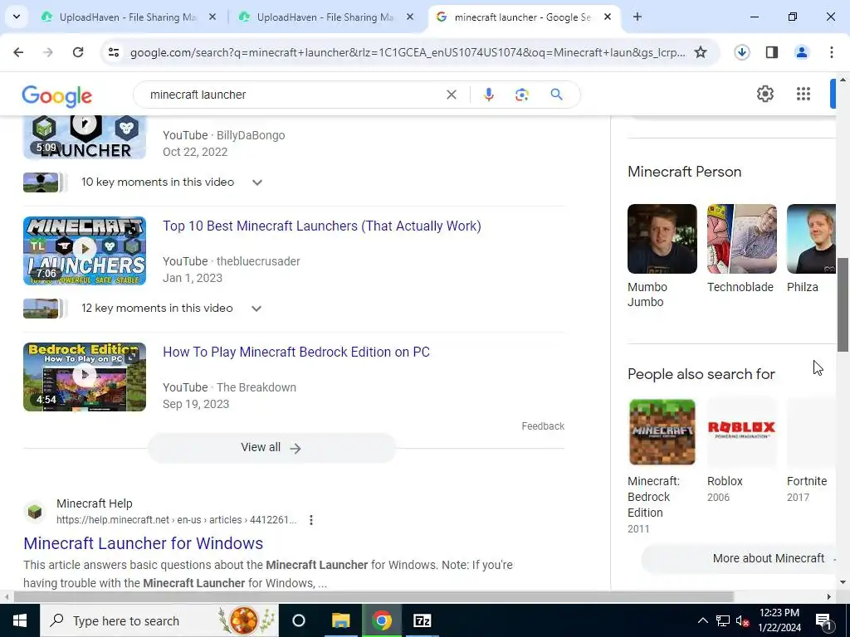
Task: Play the BillyDaBongo launcher video thumbnail
Action: click(x=85, y=137)
